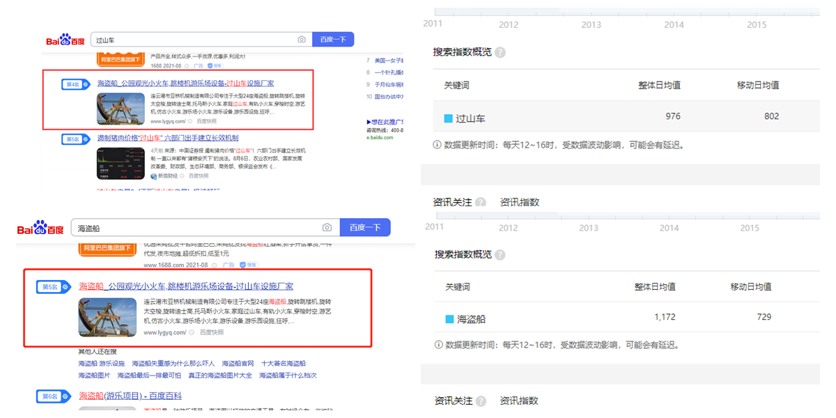Select related search 十大著名海盗船

pyautogui.click(x=284, y=364)
